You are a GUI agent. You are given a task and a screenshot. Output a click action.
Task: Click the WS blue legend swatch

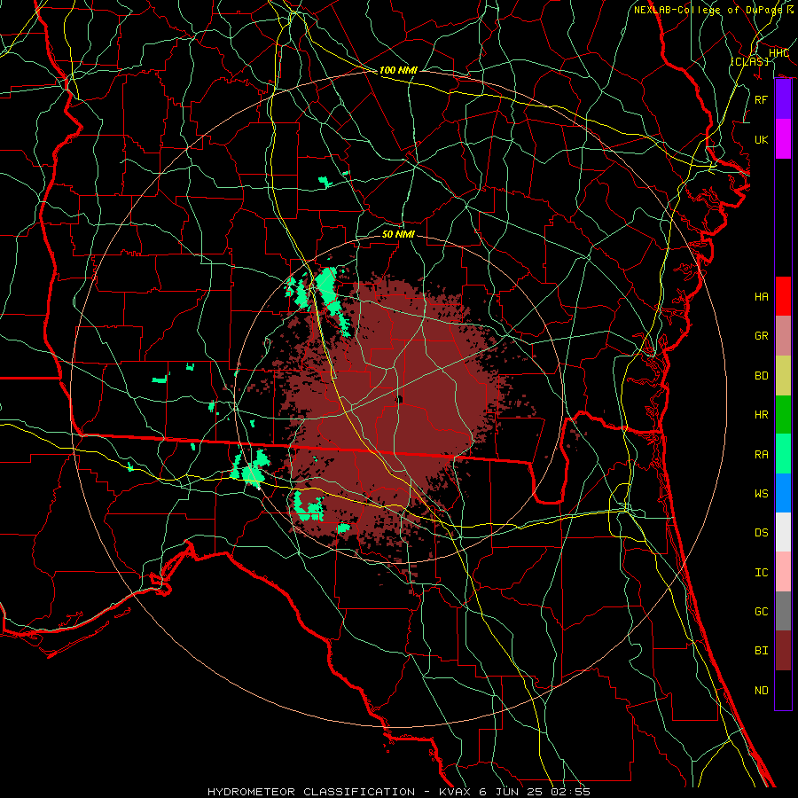coord(783,493)
